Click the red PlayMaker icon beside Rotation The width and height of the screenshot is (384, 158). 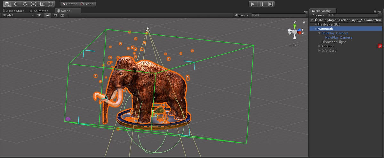(380, 46)
